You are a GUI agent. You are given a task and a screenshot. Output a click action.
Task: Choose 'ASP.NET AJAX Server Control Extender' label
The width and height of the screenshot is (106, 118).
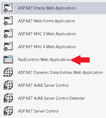pyautogui.click(x=52, y=98)
